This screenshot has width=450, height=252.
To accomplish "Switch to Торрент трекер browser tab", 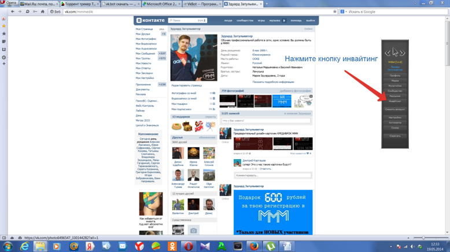I will (79, 4).
